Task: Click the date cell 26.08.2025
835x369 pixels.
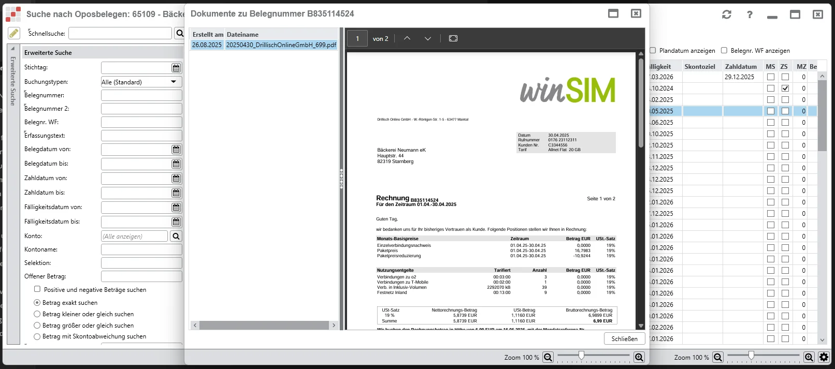Action: point(207,45)
